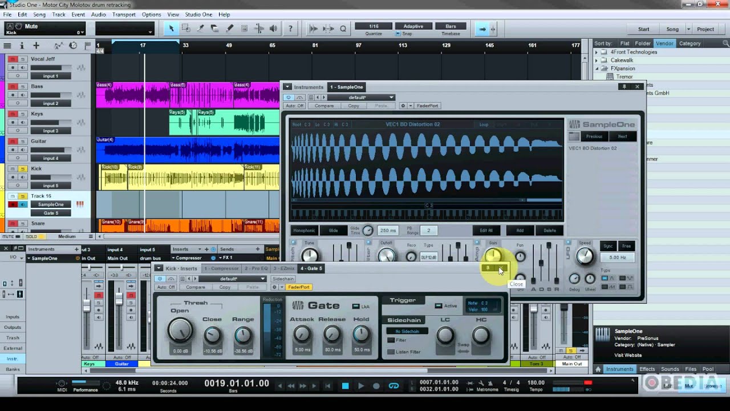The height and width of the screenshot is (411, 730).
Task: Open the Studio One menu
Action: coord(198,14)
